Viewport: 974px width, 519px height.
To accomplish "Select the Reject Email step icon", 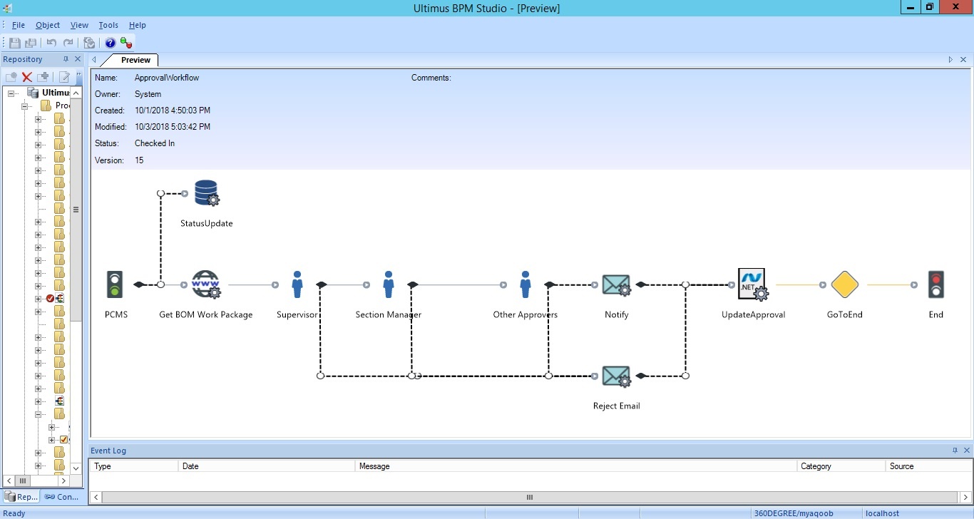I will click(616, 376).
